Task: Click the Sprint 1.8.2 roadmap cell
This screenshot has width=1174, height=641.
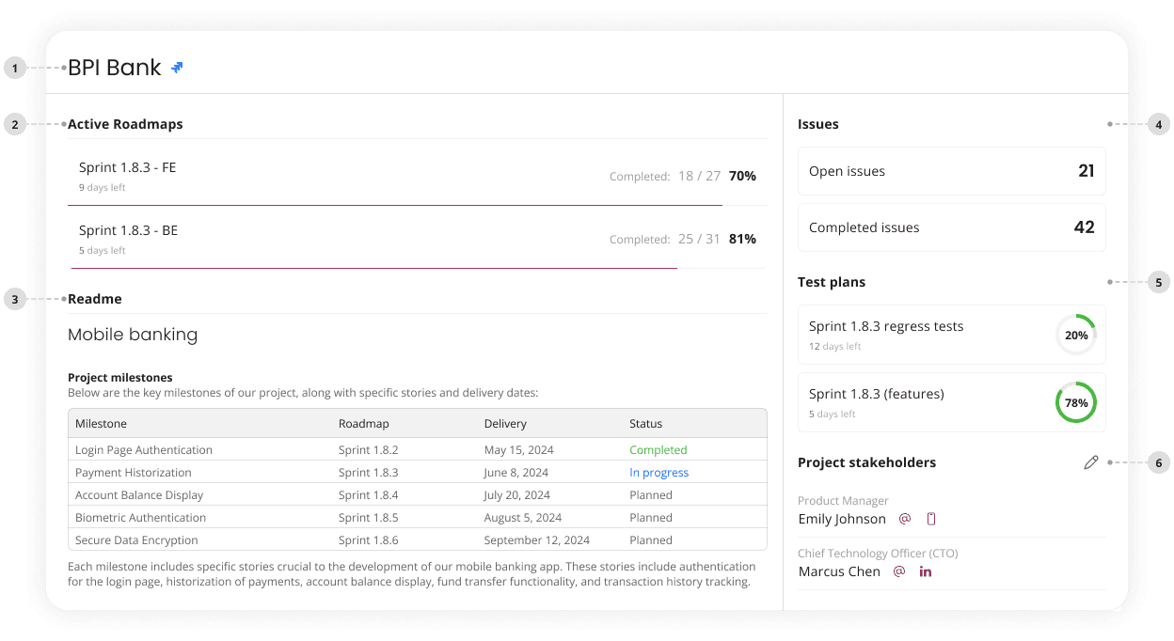Action: click(369, 450)
